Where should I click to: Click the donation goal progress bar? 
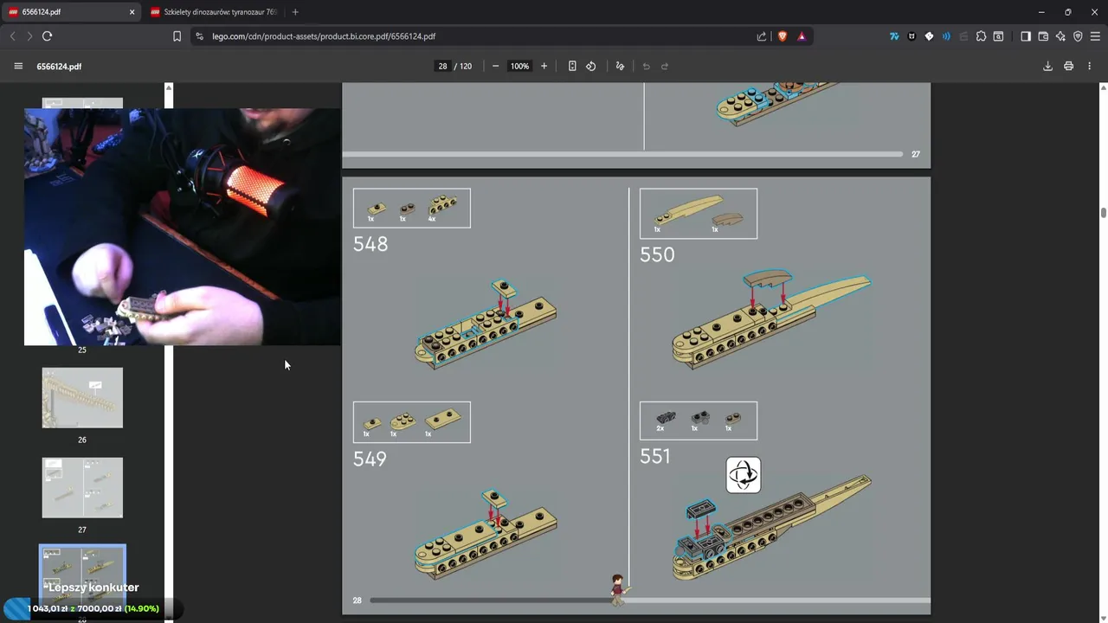(93, 608)
